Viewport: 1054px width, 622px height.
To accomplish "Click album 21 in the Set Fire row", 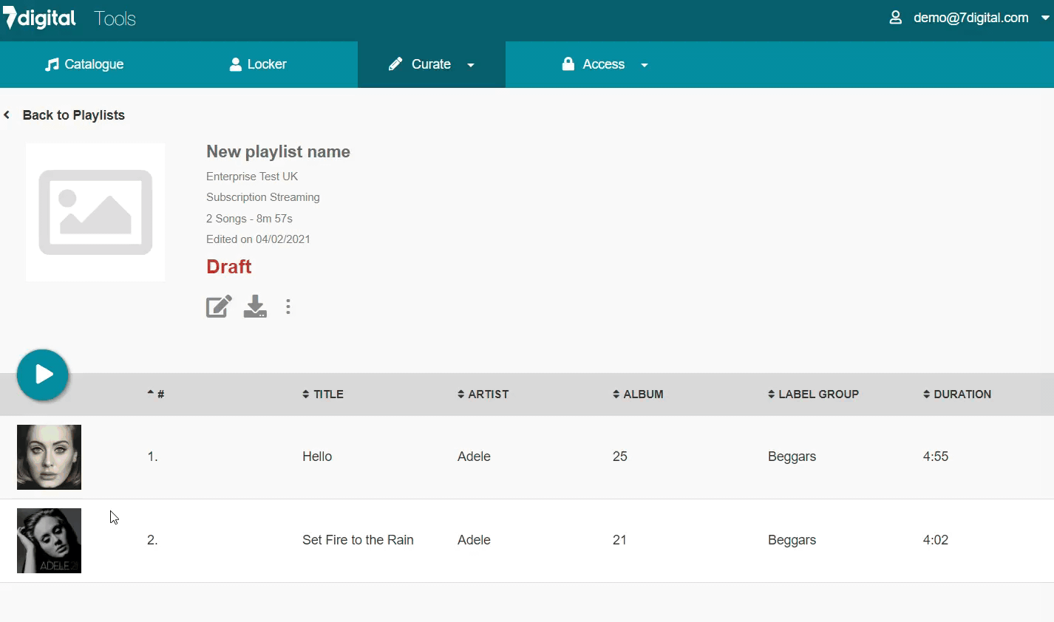I will pyautogui.click(x=619, y=540).
